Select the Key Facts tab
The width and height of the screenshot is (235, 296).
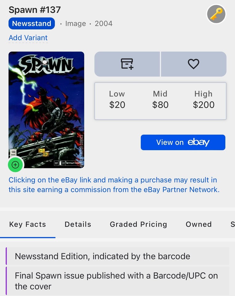click(x=27, y=224)
